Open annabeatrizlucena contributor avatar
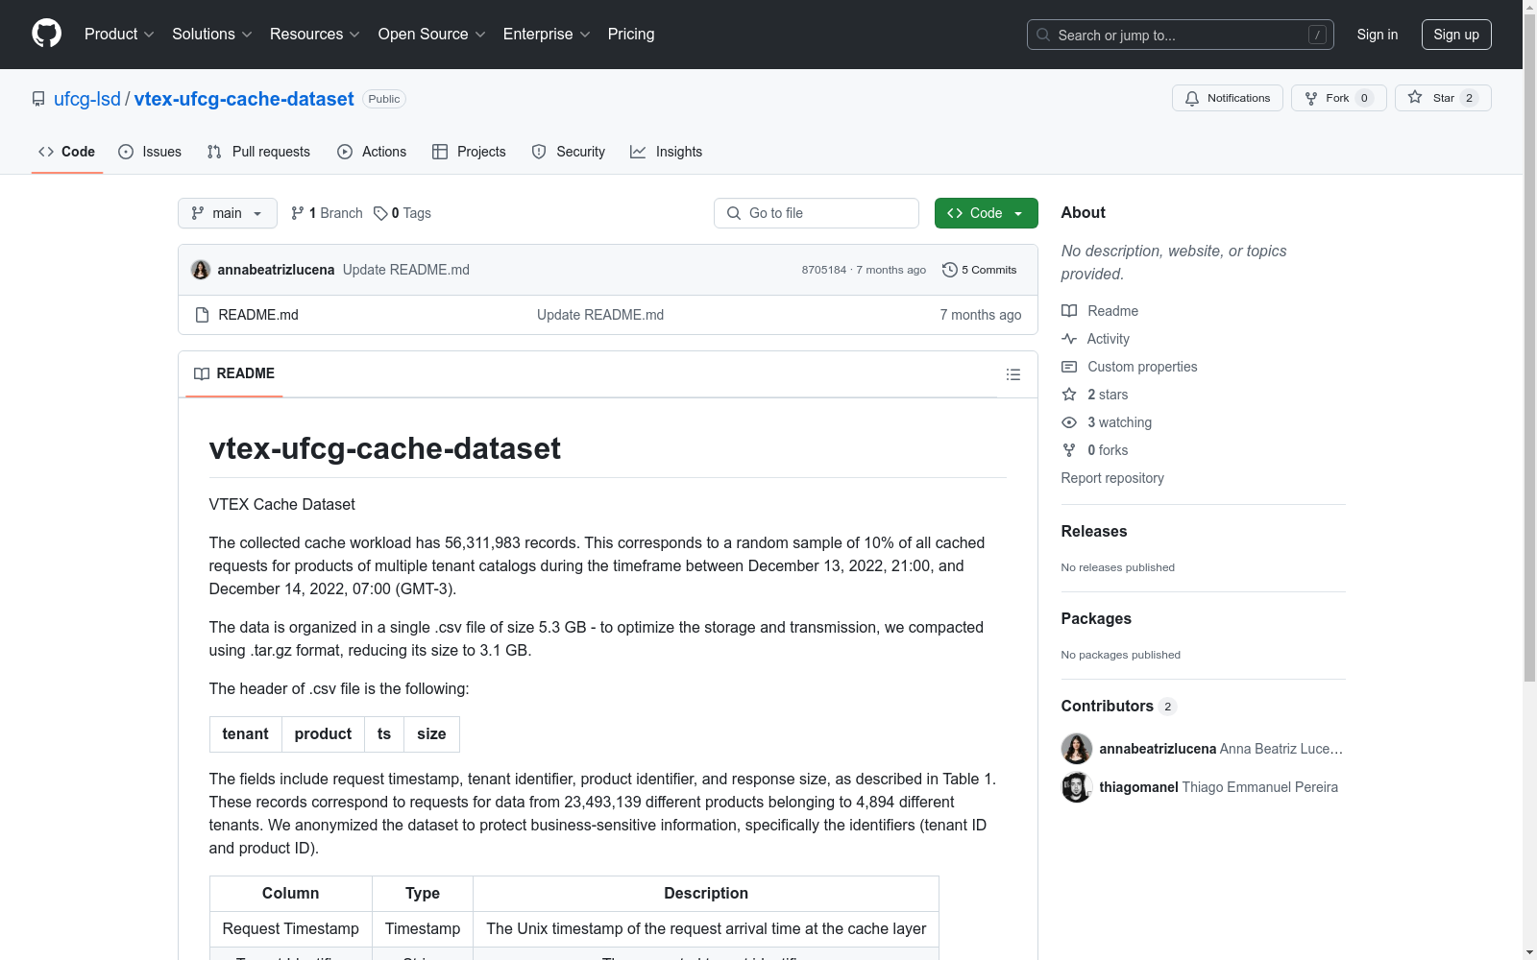The image size is (1537, 960). pos(1077,749)
